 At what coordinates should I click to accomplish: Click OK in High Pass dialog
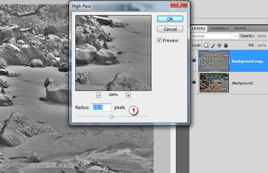[170, 19]
